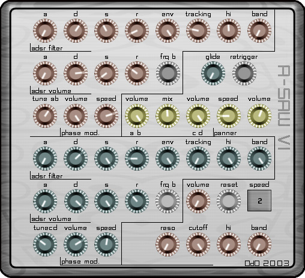Click the brown 'volume' knob beside reset
Viewport: 305px width, 278px height.
[198, 201]
